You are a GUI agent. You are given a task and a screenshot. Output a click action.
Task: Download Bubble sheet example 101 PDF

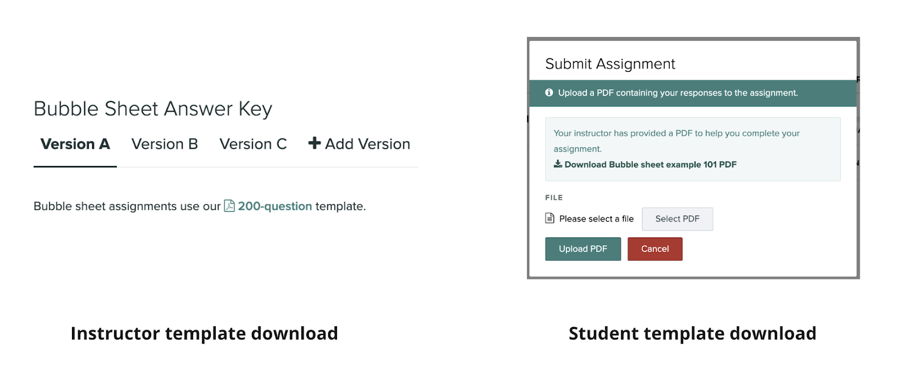650,164
